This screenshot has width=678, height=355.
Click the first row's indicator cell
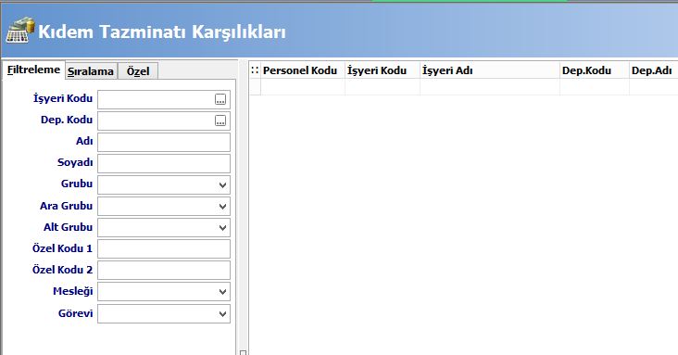pyautogui.click(x=255, y=86)
